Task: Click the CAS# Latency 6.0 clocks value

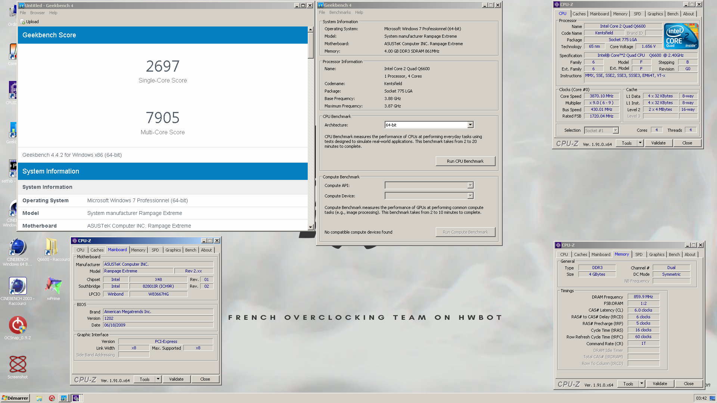Action: click(x=643, y=310)
